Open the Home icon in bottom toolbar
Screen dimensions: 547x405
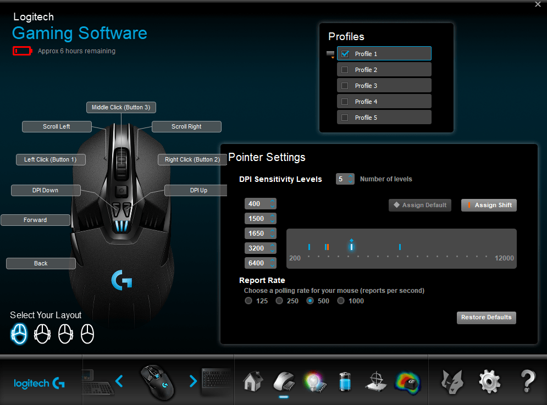point(252,380)
